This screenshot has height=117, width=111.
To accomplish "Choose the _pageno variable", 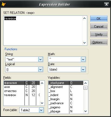I will tap(66, 107).
